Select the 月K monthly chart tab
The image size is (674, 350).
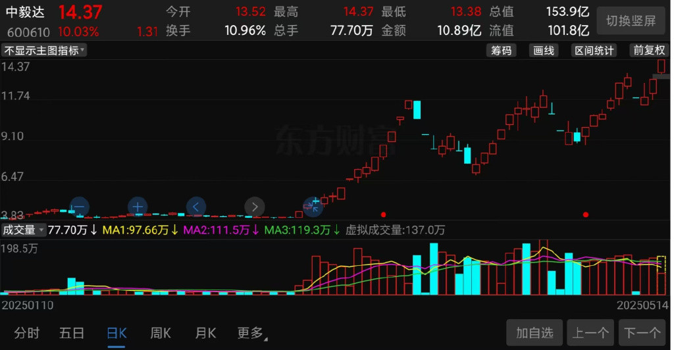(x=205, y=333)
